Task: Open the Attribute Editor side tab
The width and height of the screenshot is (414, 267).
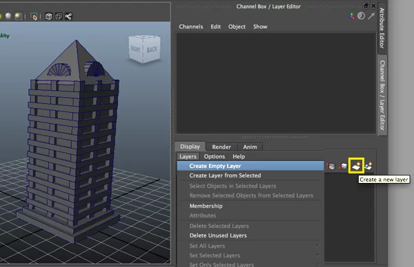Action: coord(382,28)
